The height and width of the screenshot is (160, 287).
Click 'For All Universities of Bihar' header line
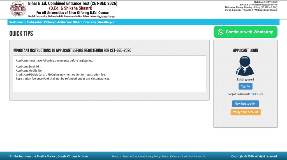pyautogui.click(x=73, y=13)
